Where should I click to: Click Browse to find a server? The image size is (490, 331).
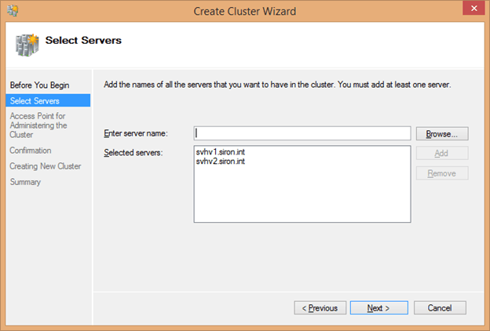click(442, 133)
